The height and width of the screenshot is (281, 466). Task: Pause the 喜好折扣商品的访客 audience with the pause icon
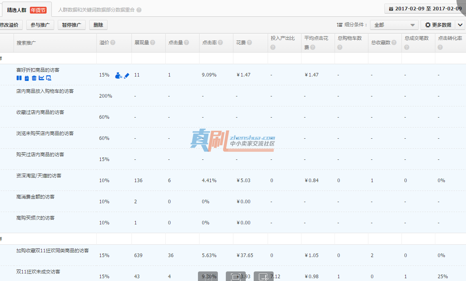click(19, 78)
